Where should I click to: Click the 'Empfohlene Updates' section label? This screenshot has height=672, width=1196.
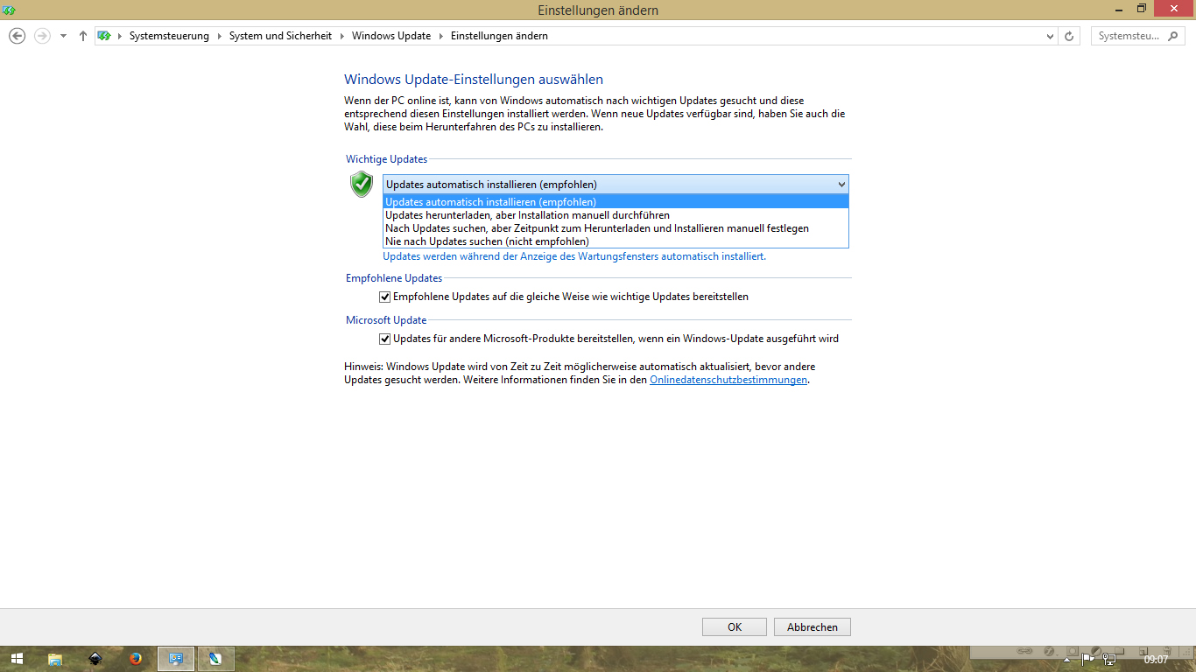point(394,278)
